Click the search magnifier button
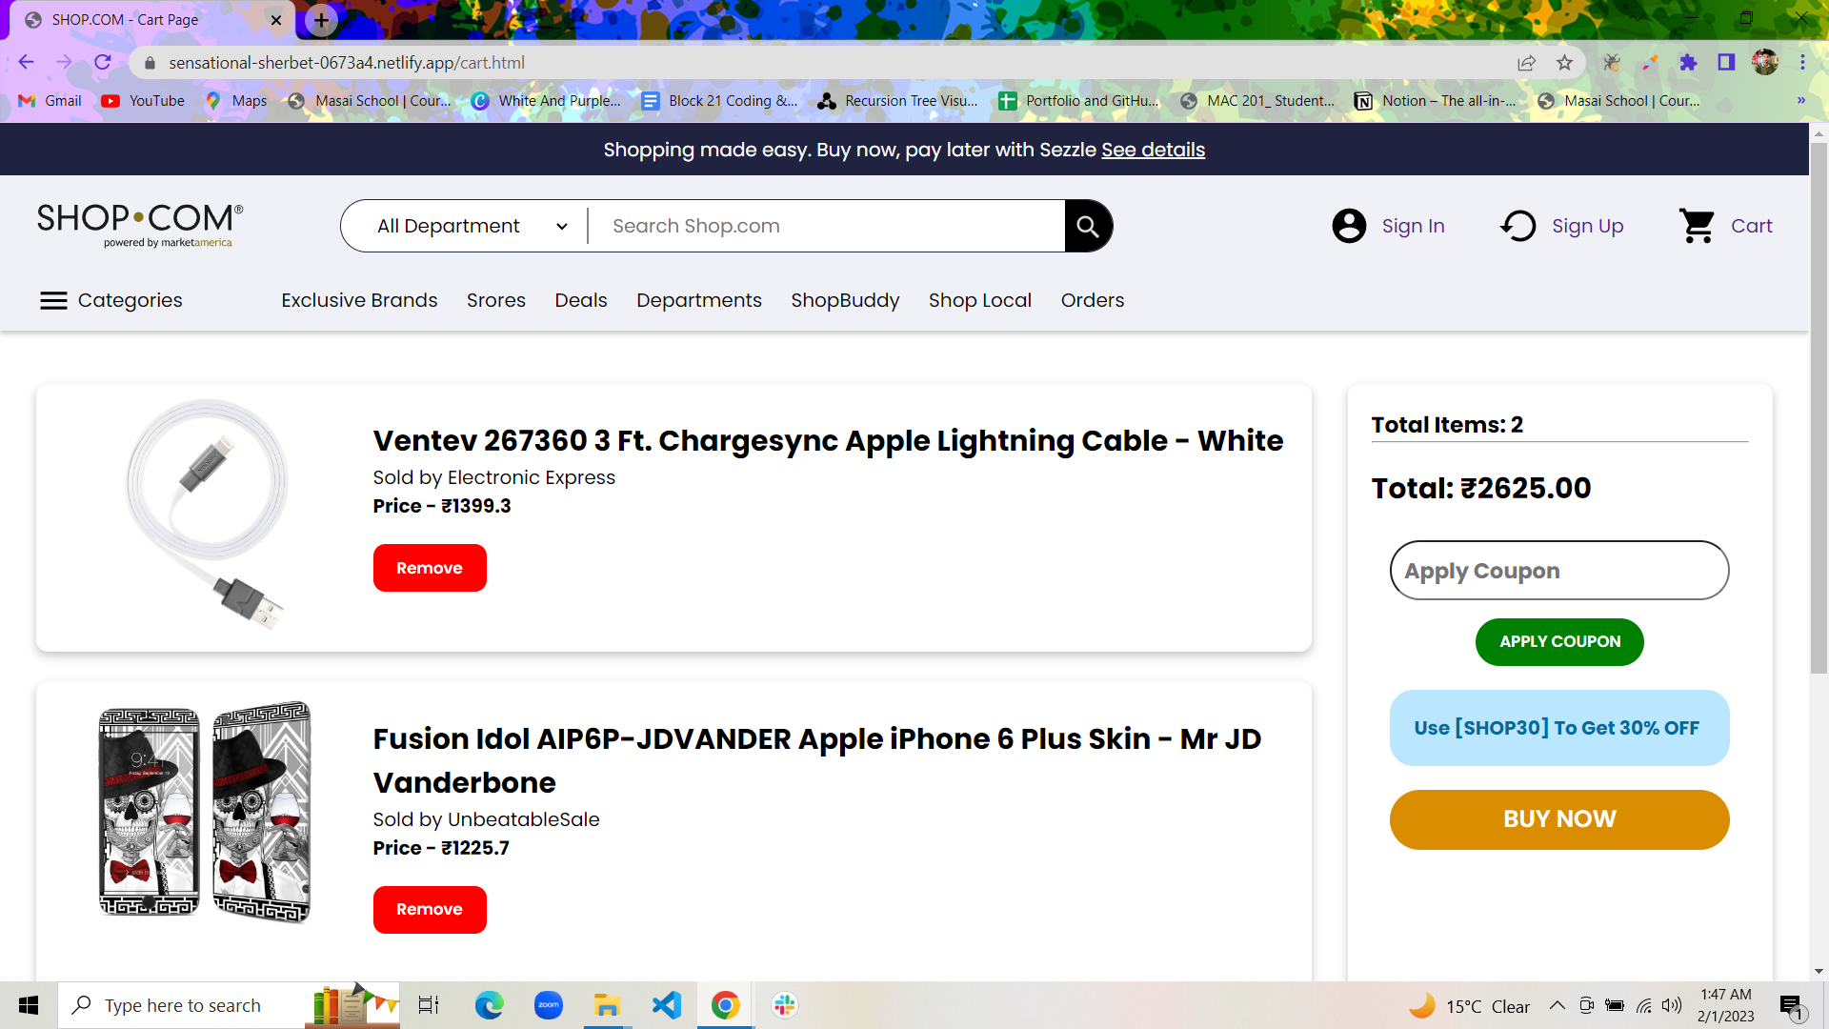 pyautogui.click(x=1088, y=226)
